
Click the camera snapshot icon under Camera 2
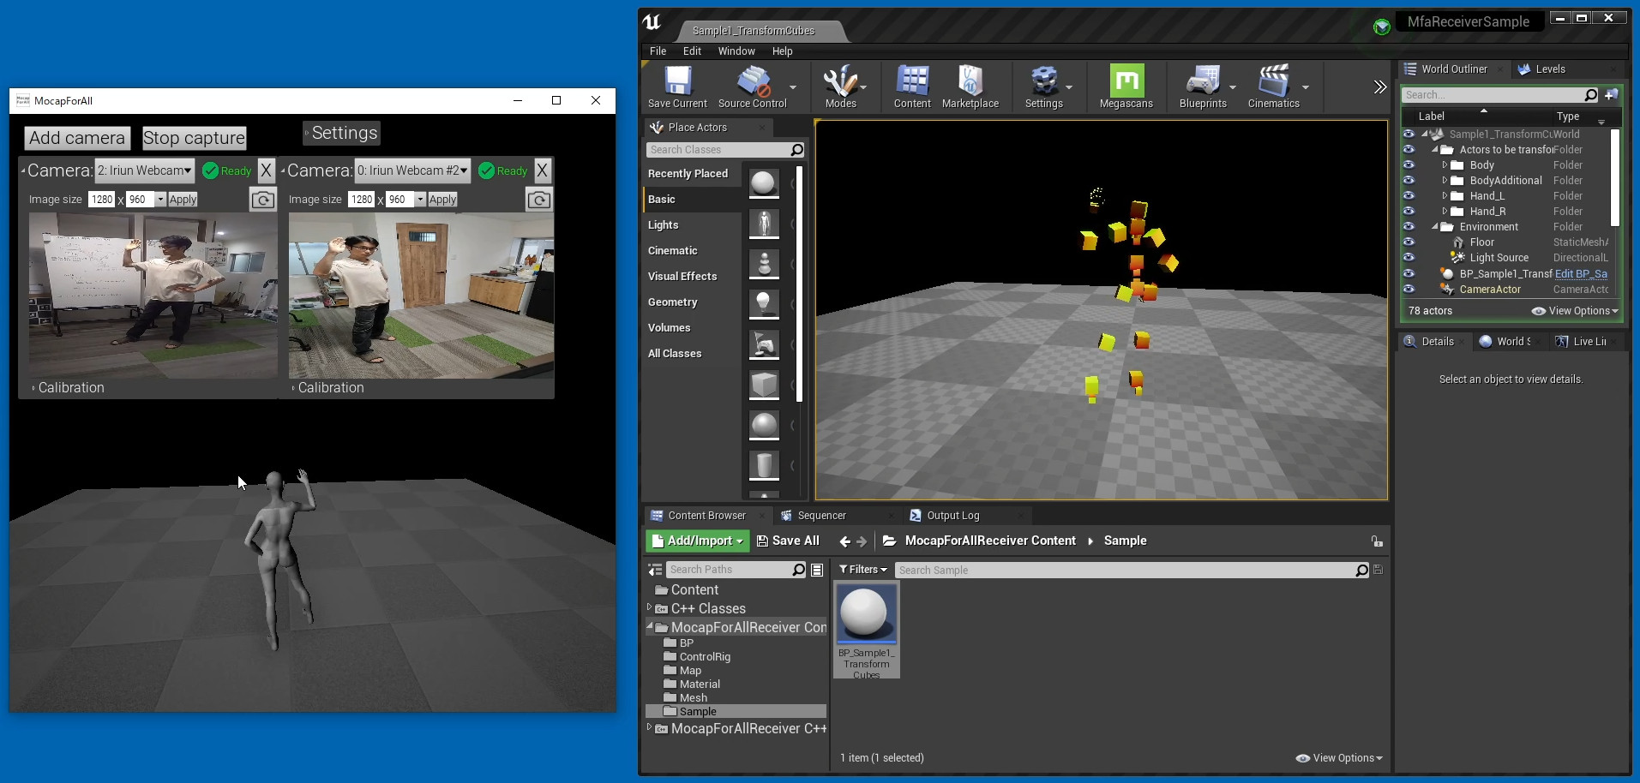click(x=261, y=199)
